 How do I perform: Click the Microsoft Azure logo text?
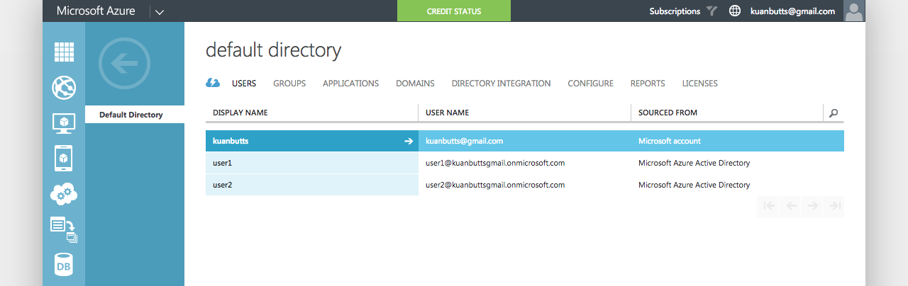(x=96, y=11)
